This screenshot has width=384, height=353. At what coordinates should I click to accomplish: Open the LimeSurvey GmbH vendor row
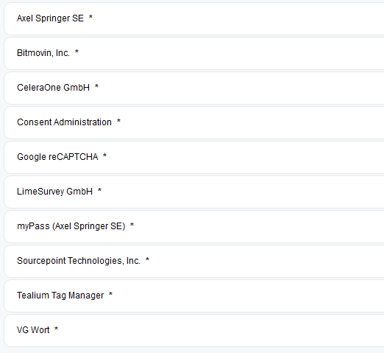click(194, 192)
